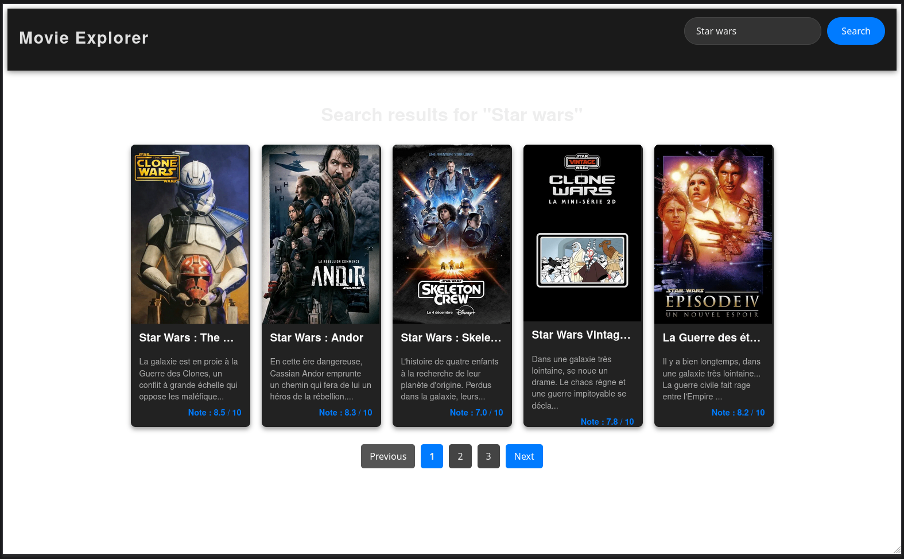Focus the Star wars search field
Image resolution: width=904 pixels, height=559 pixels.
[x=752, y=31]
